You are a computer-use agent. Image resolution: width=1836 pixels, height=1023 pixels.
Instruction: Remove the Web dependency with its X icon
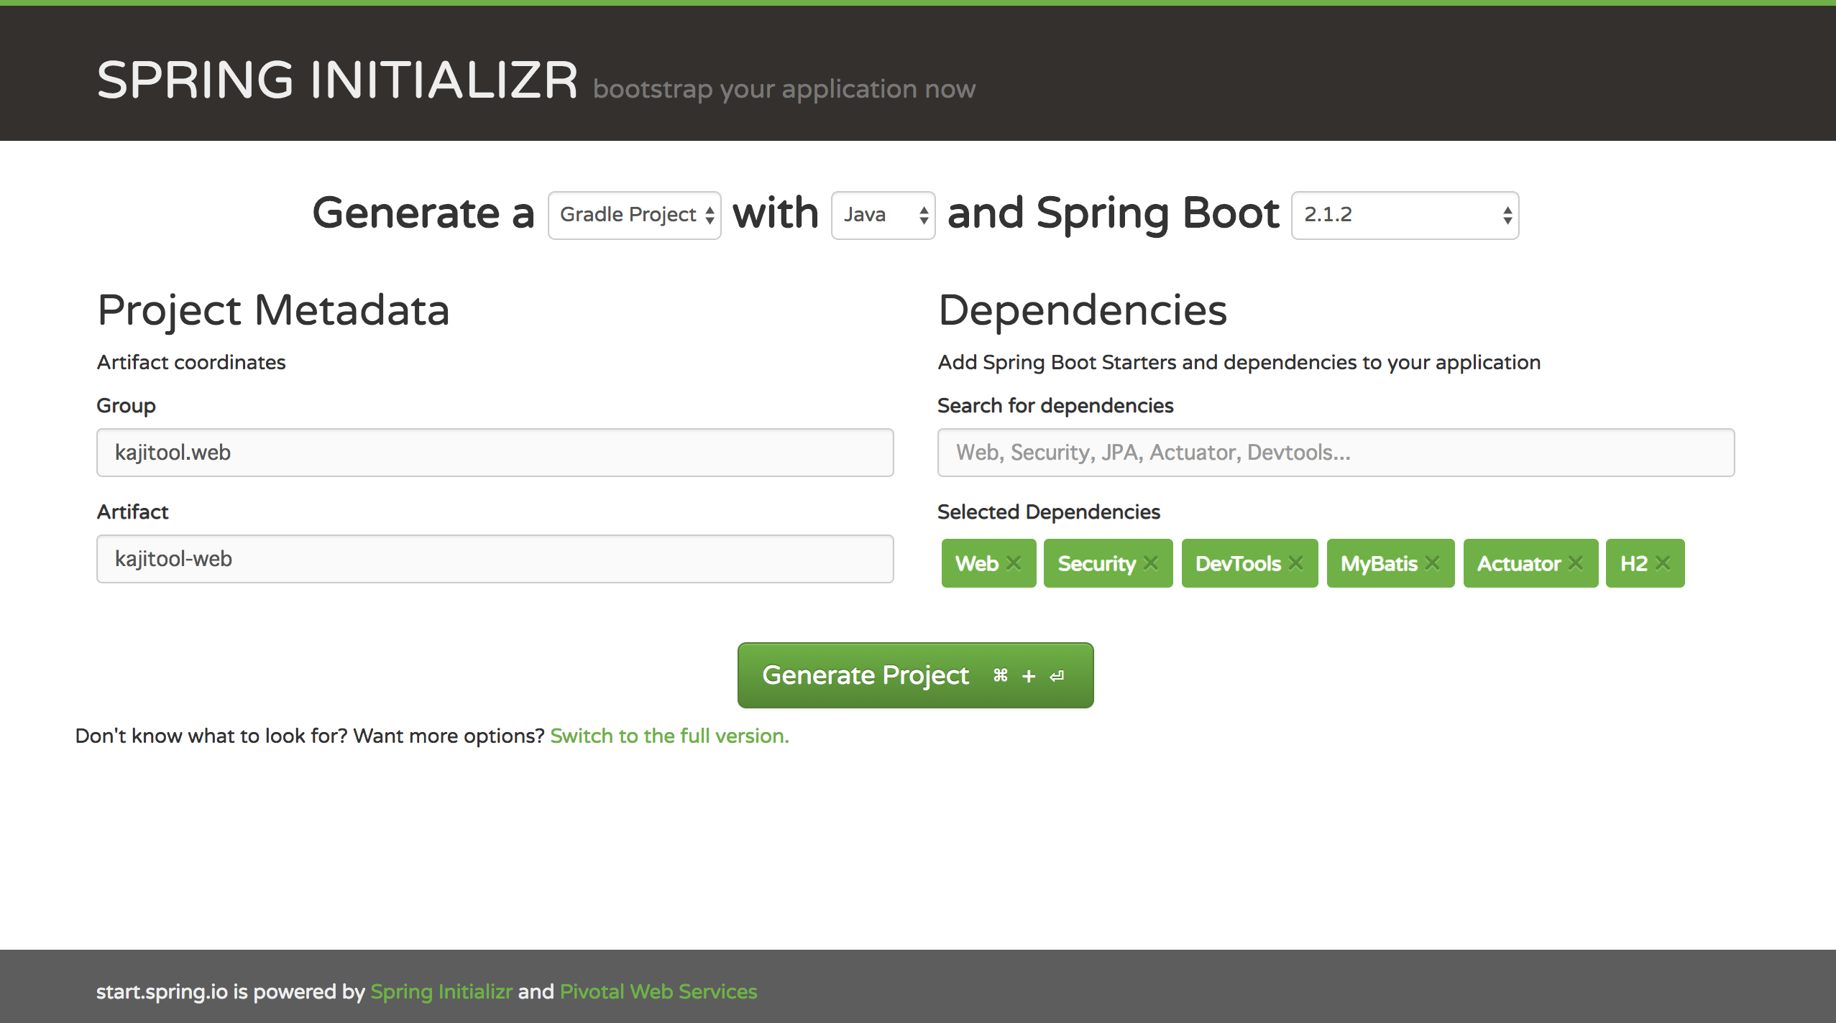(x=1014, y=563)
